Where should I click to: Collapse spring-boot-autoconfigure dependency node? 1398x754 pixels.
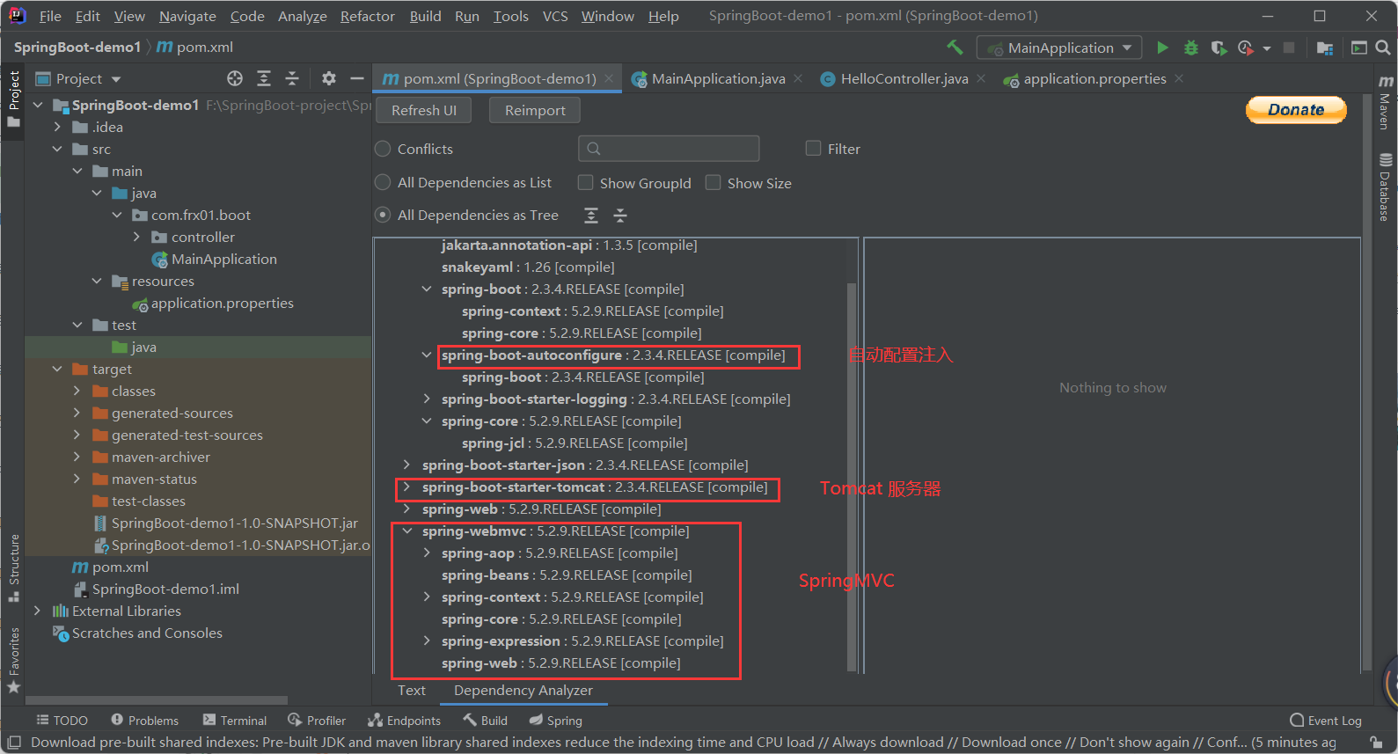427,355
